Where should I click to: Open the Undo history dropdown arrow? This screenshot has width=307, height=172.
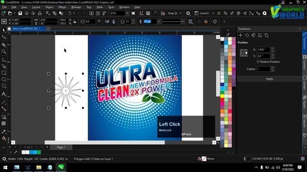coord(74,13)
